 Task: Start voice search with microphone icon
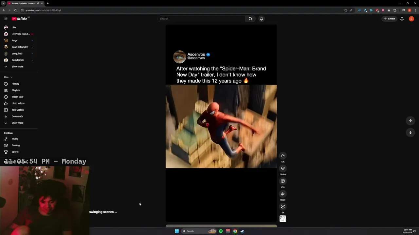(261, 19)
